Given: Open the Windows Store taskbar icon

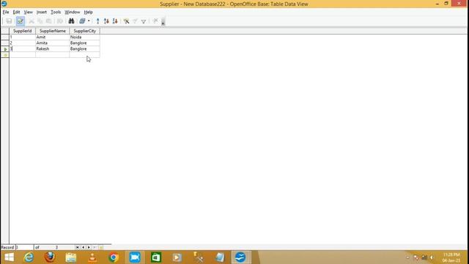Looking at the screenshot, I should pyautogui.click(x=156, y=257).
